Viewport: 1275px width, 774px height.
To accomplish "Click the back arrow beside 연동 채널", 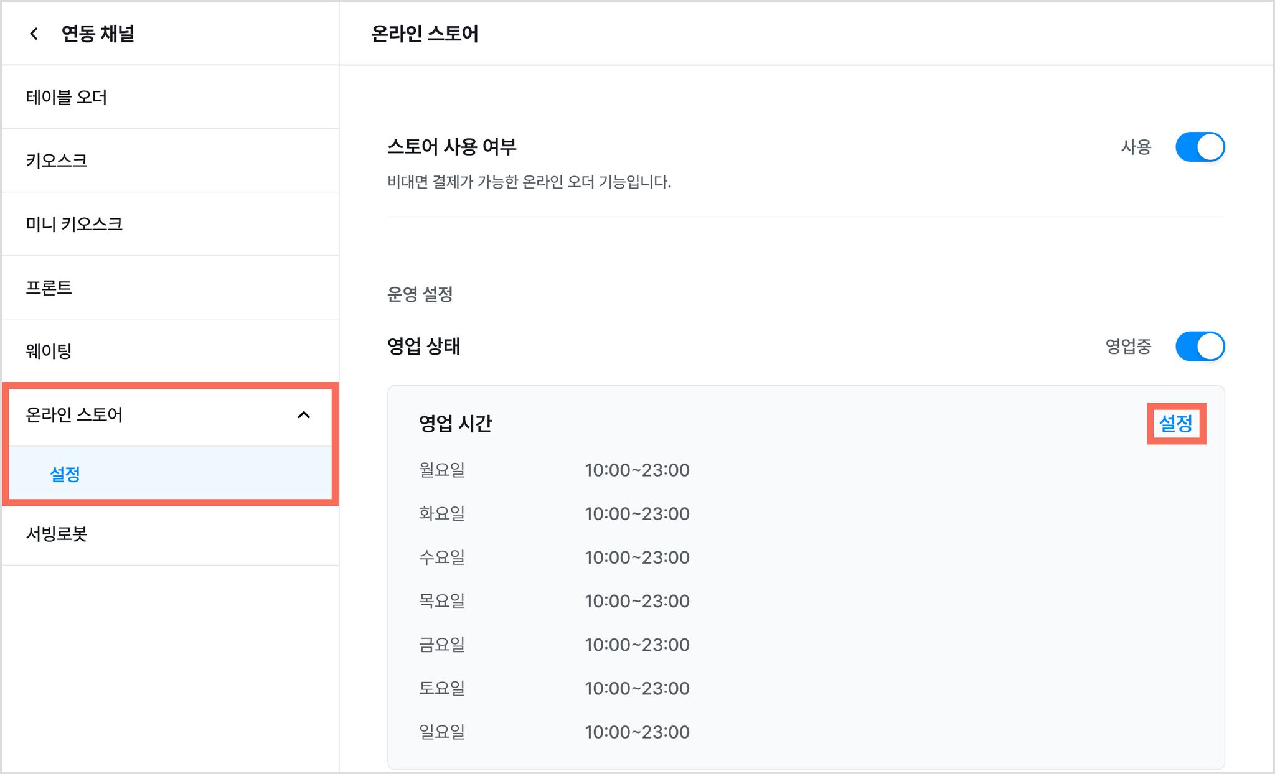I will pyautogui.click(x=34, y=34).
